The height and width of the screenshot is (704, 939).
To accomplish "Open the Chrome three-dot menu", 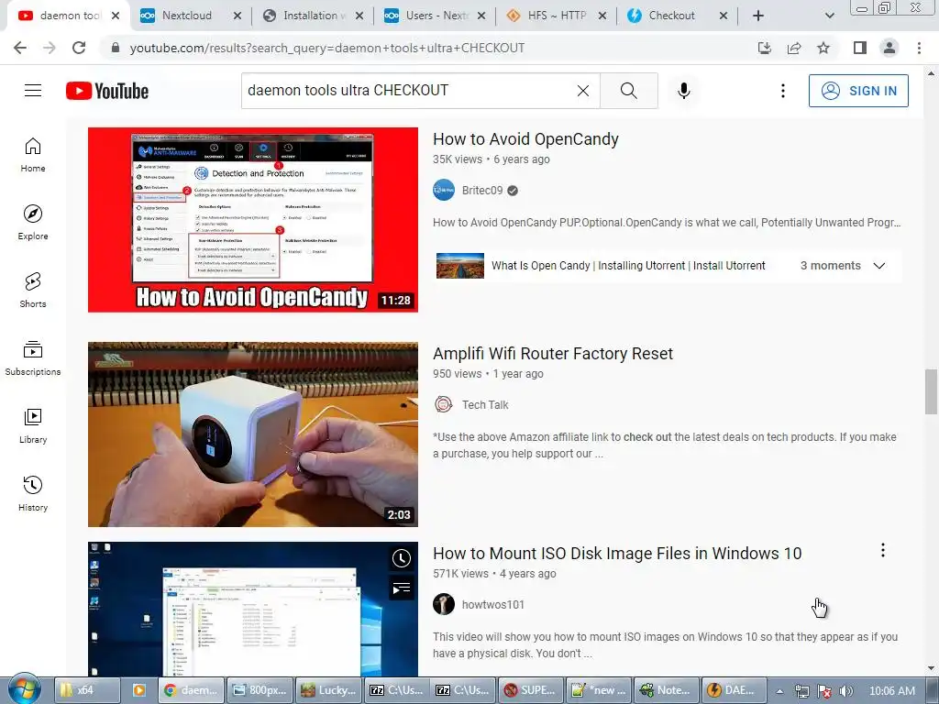I will tap(919, 48).
